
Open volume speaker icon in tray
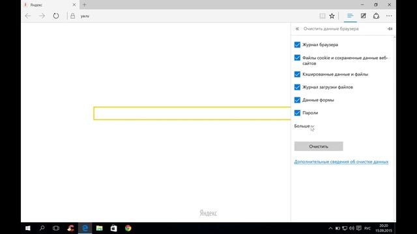(x=352, y=228)
